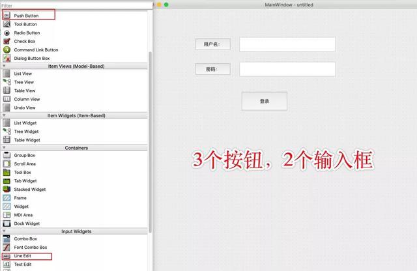Select the Dialog Button Box icon
Image resolution: width=417 pixels, height=271 pixels.
7,58
